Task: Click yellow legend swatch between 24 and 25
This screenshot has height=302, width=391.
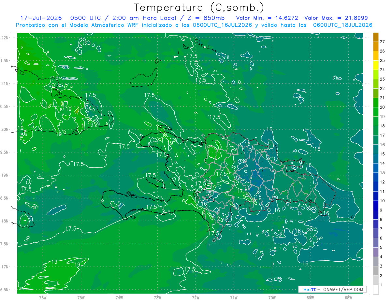Action: 376,65
